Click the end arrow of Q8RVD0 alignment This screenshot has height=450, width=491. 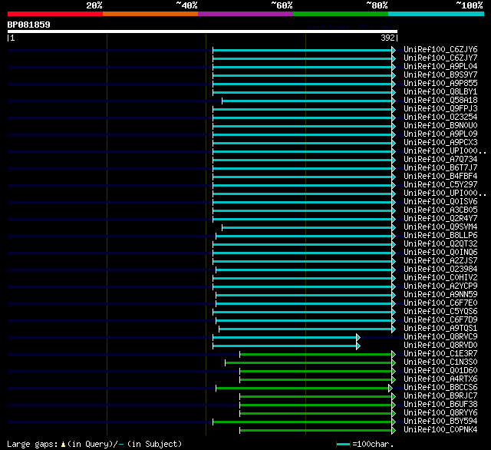pyautogui.click(x=358, y=346)
